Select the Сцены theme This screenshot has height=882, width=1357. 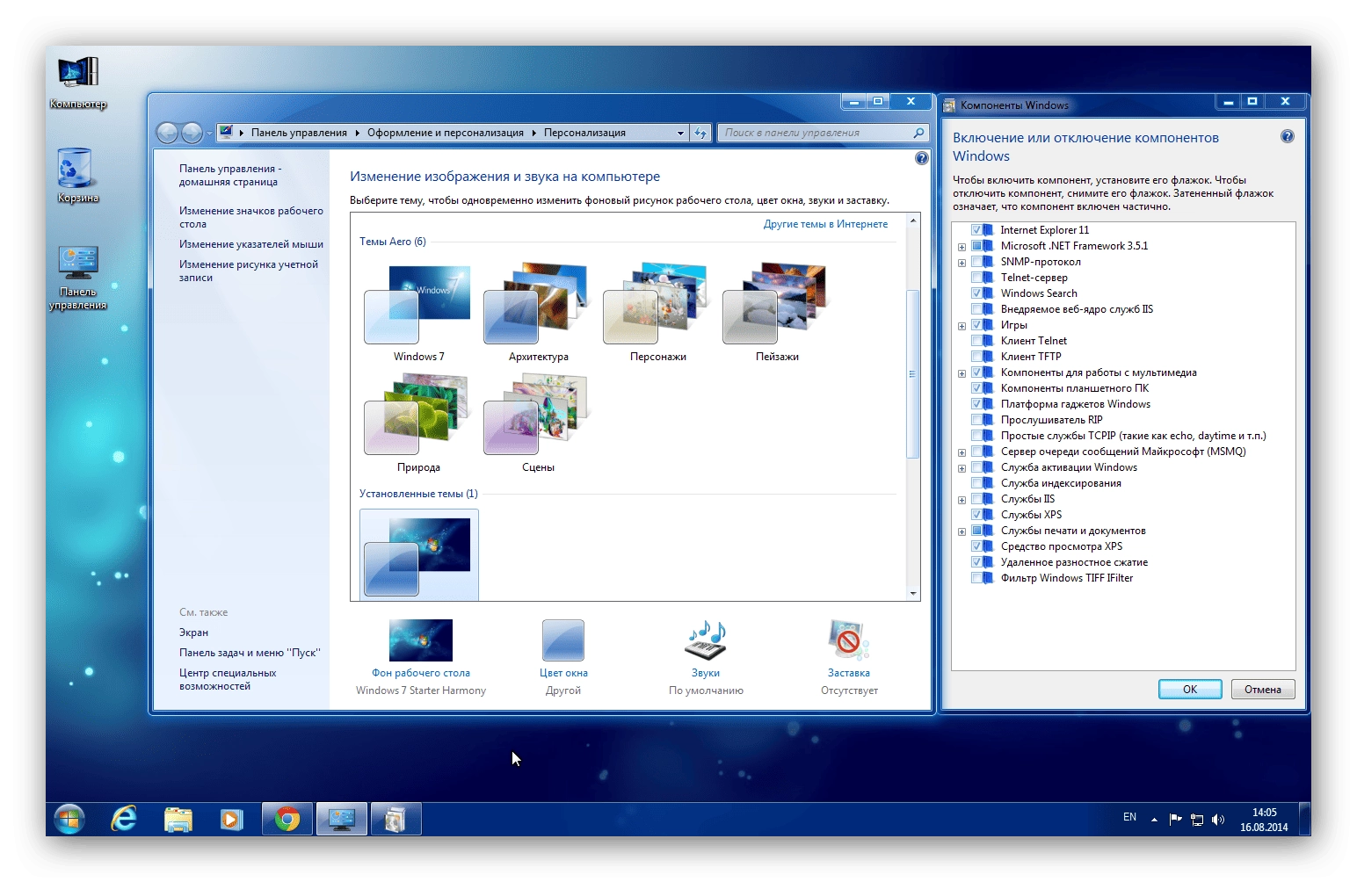click(x=538, y=423)
